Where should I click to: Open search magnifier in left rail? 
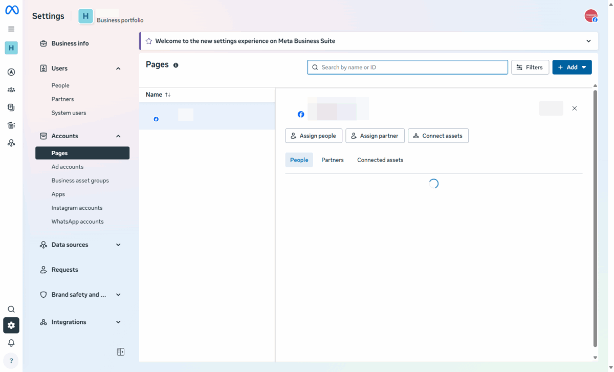pyautogui.click(x=11, y=310)
